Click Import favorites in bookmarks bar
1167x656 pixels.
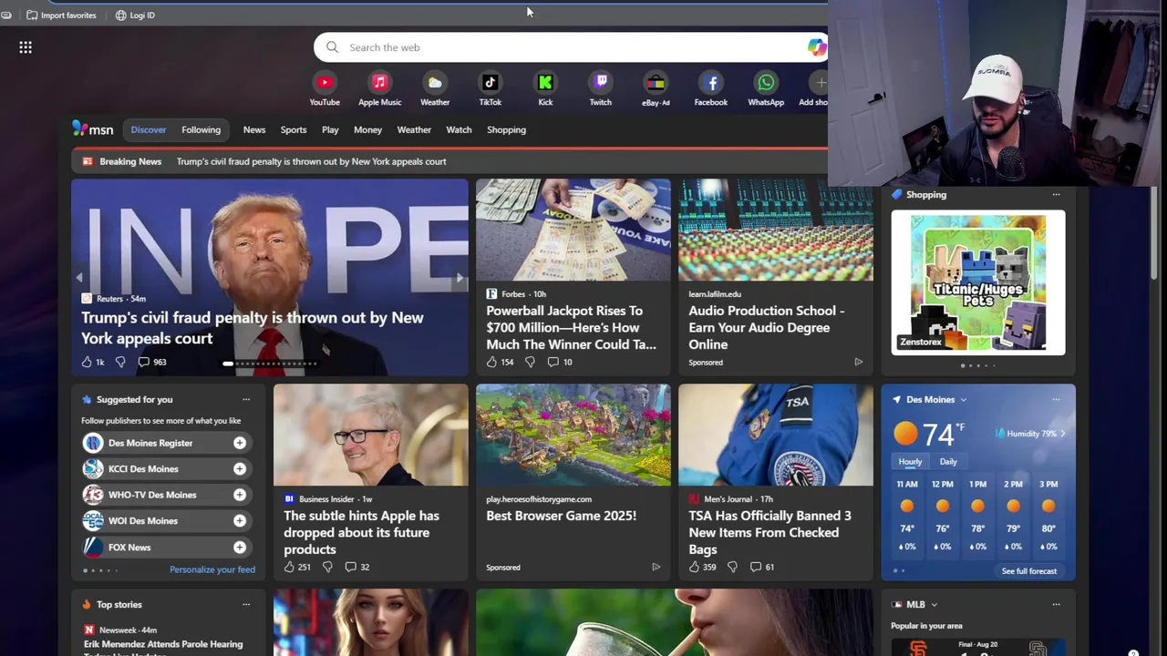tap(61, 15)
